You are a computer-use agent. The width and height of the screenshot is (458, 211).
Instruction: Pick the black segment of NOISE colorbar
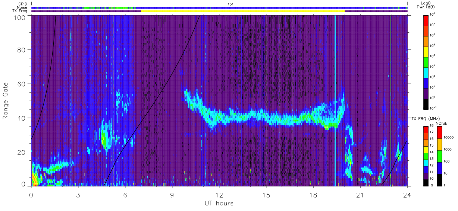(439, 180)
